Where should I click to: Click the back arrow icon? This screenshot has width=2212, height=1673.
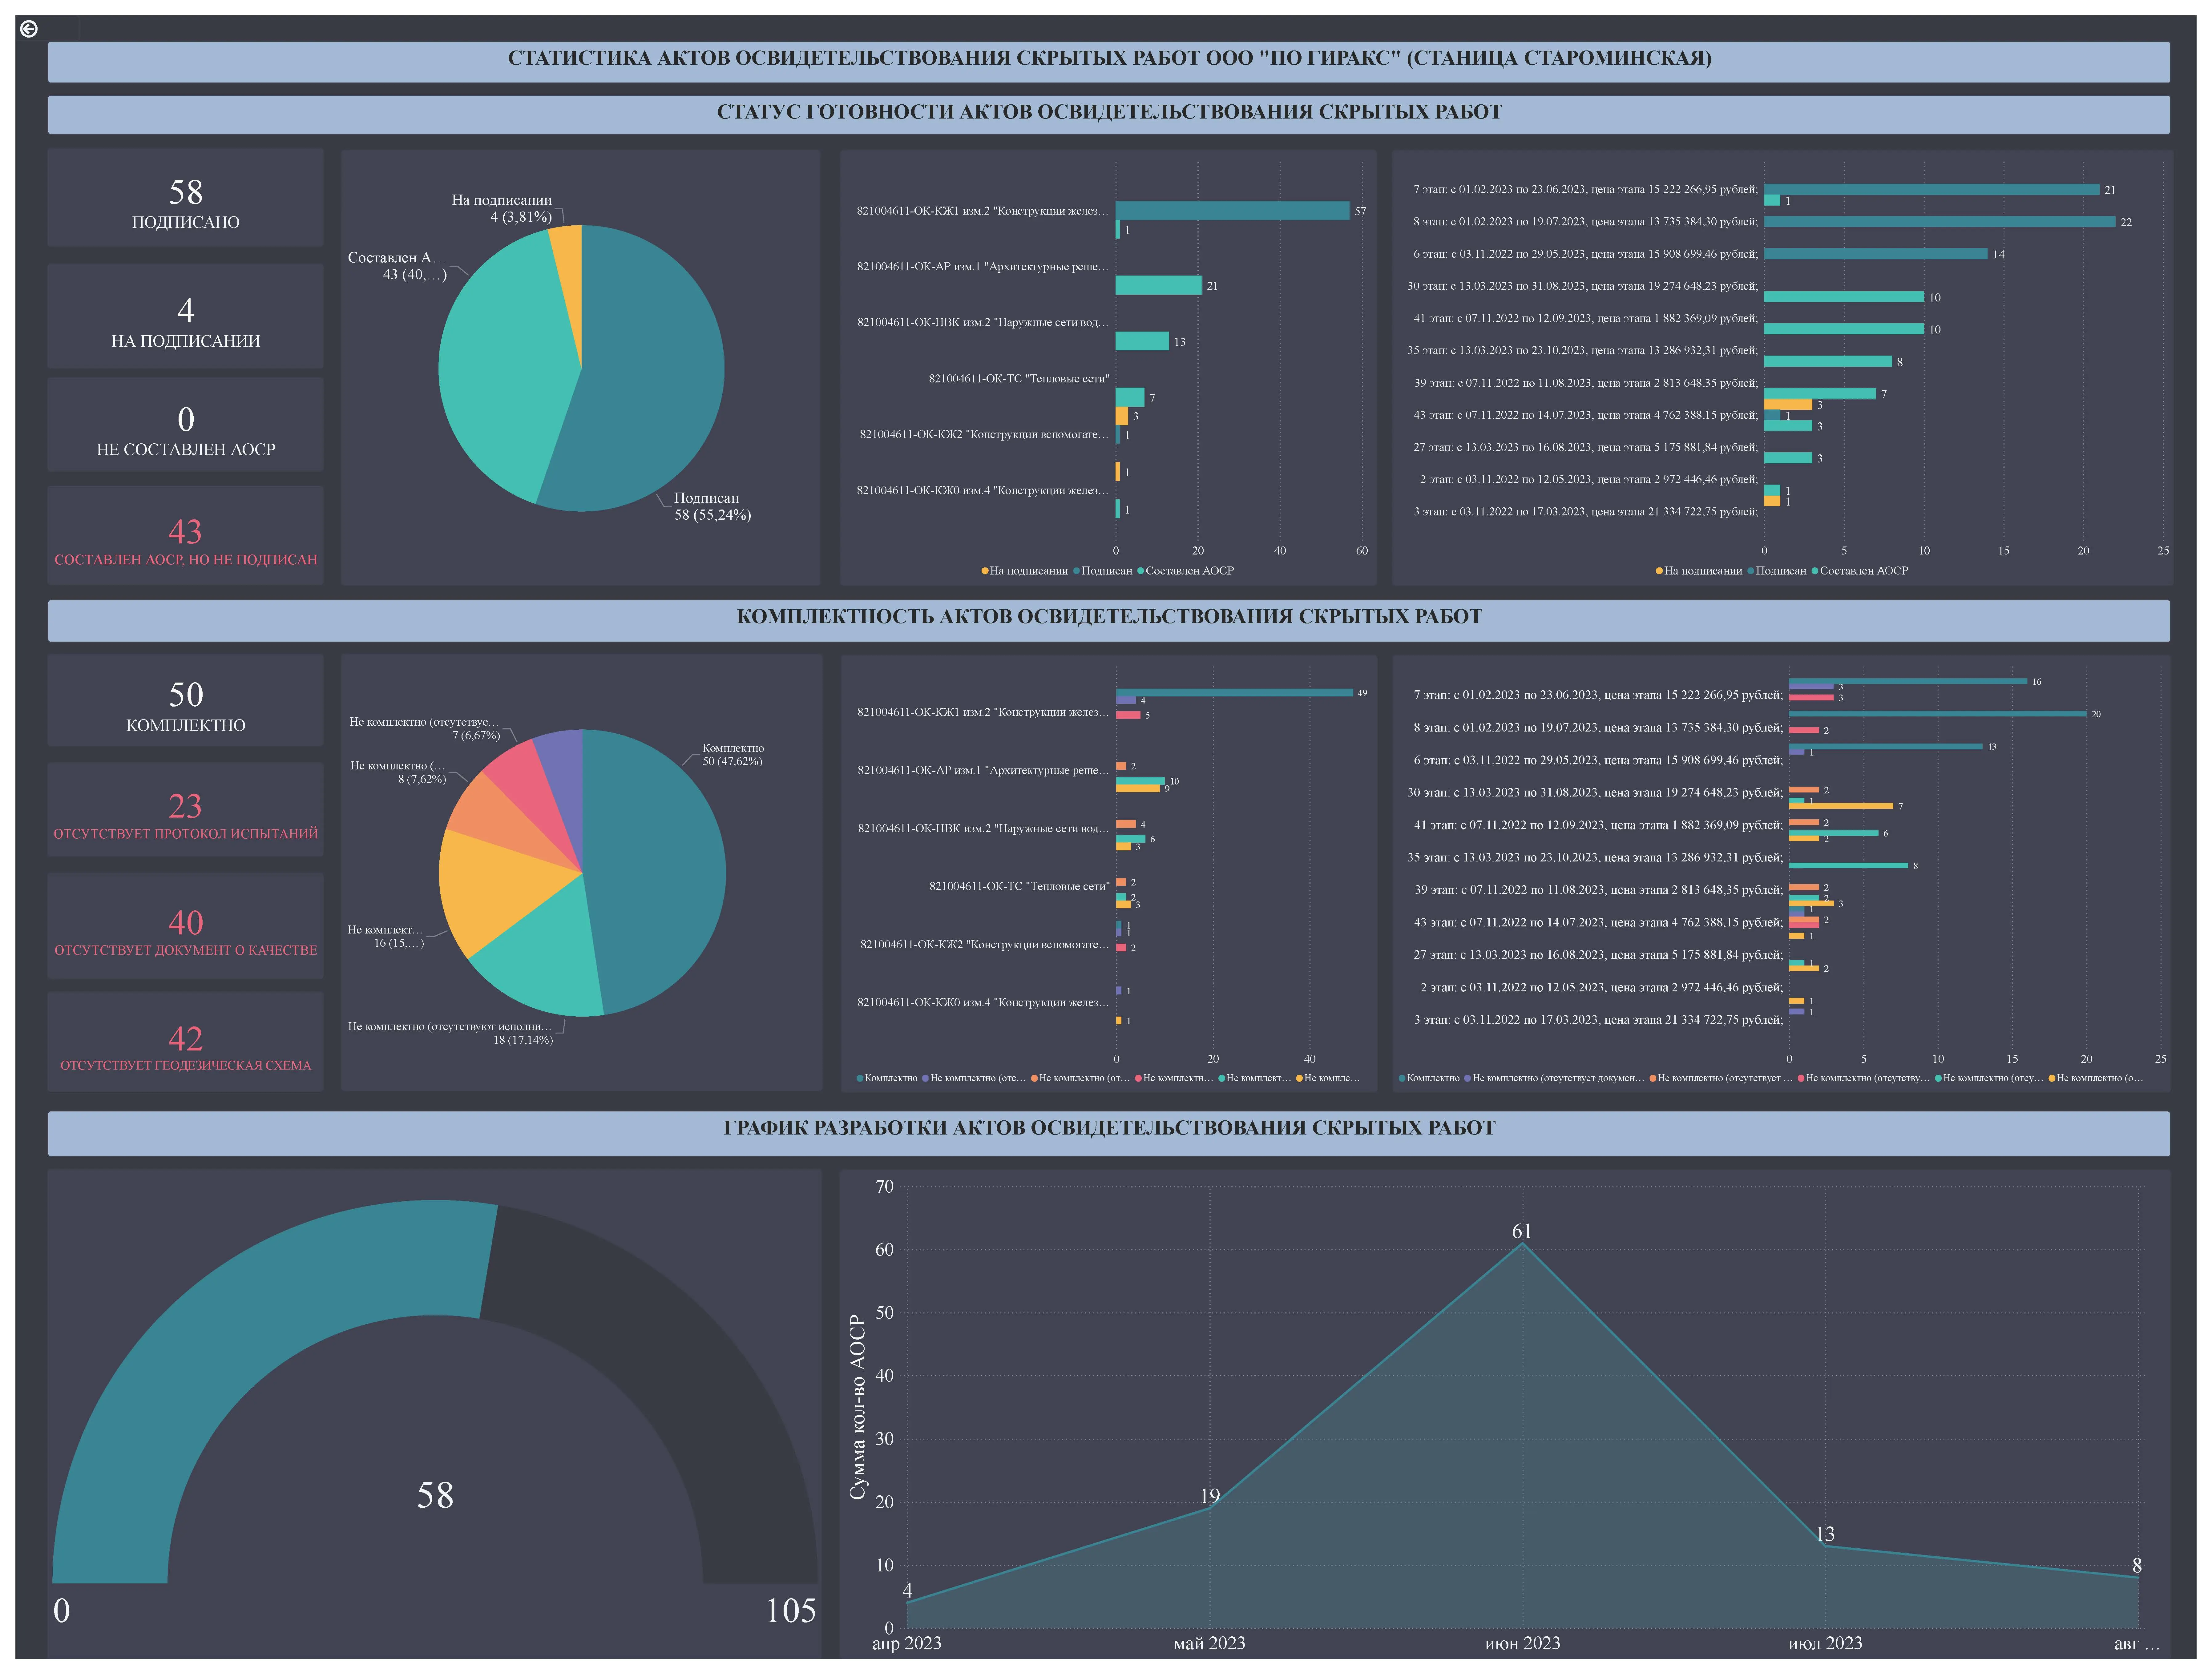pyautogui.click(x=28, y=29)
